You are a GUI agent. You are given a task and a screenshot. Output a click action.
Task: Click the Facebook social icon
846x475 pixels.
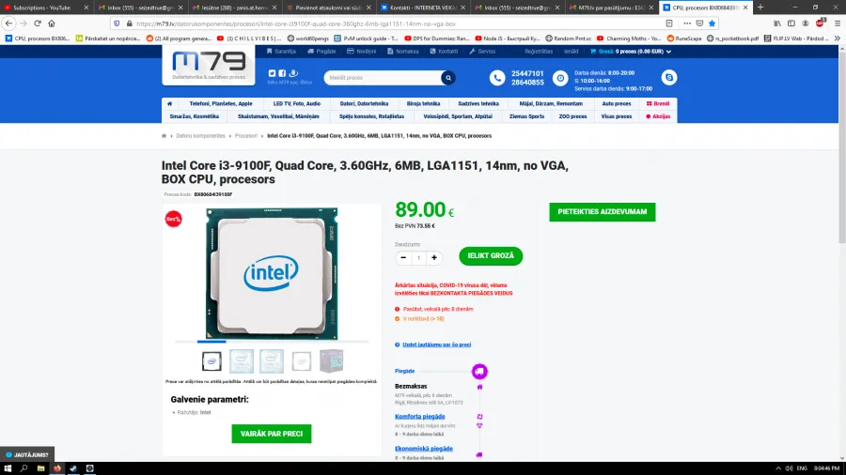(282, 73)
